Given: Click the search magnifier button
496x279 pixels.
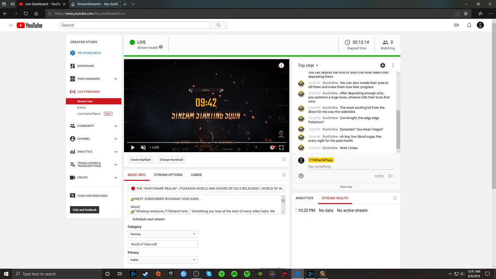Looking at the screenshot, I should tap(218, 25).
